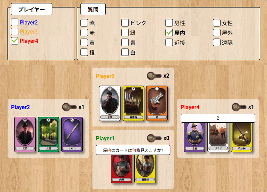Select Player3's yellow museum card
The width and height of the screenshot is (267, 192).
[133, 103]
